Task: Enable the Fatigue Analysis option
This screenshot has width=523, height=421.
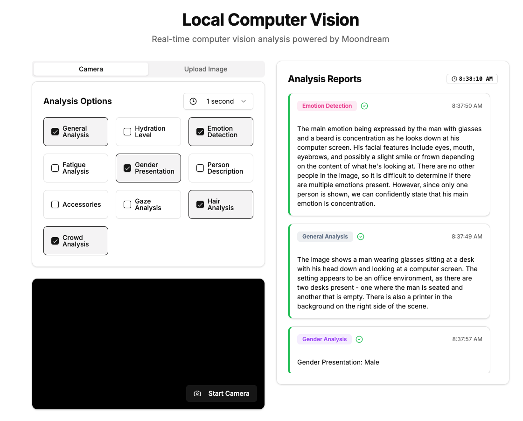Action: click(55, 168)
